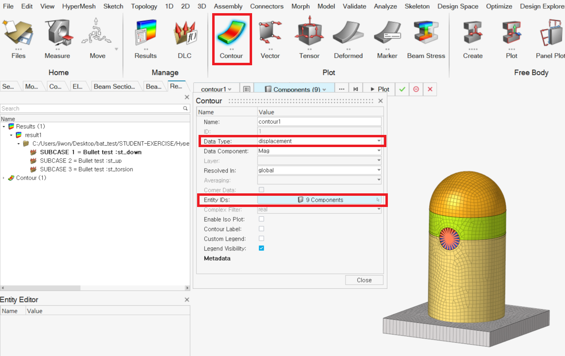
Task: Collapse the Results (1) tree node
Action: pos(4,127)
